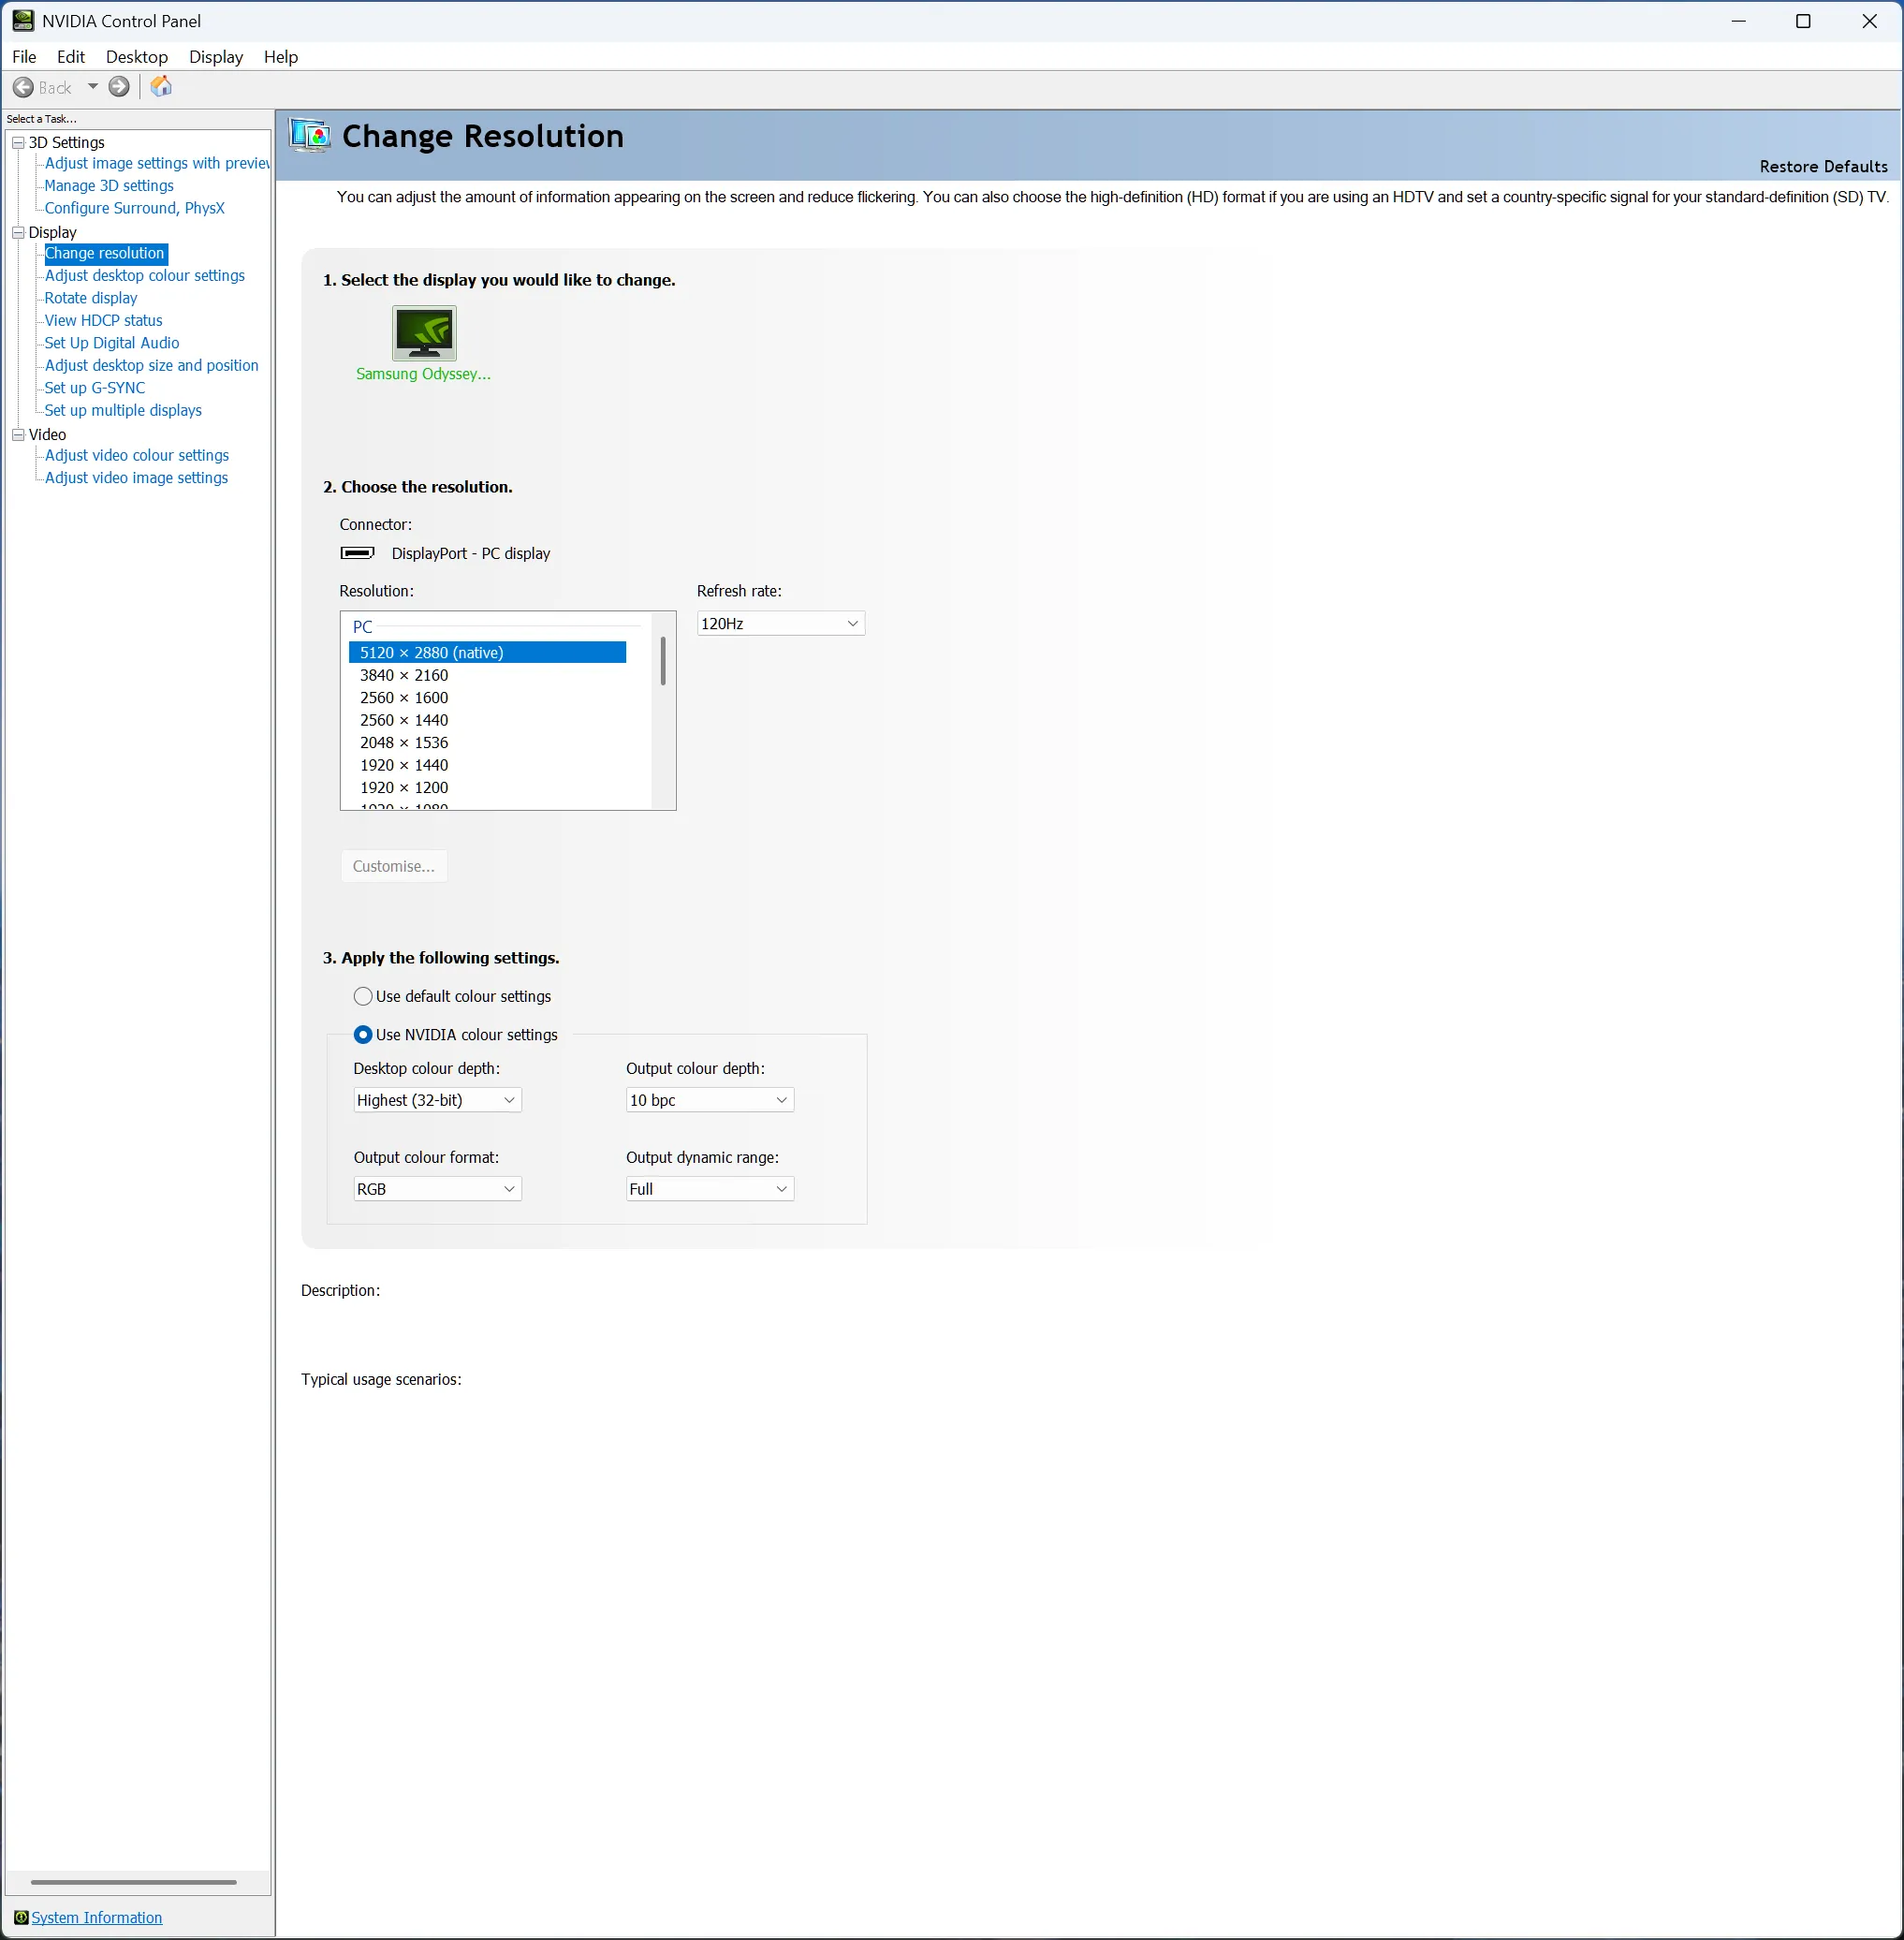Open 'Adjust video colour settings' page
The height and width of the screenshot is (1940, 1904).
(137, 456)
